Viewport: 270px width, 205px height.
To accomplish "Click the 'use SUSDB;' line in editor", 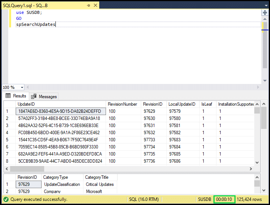I will 29,13.
